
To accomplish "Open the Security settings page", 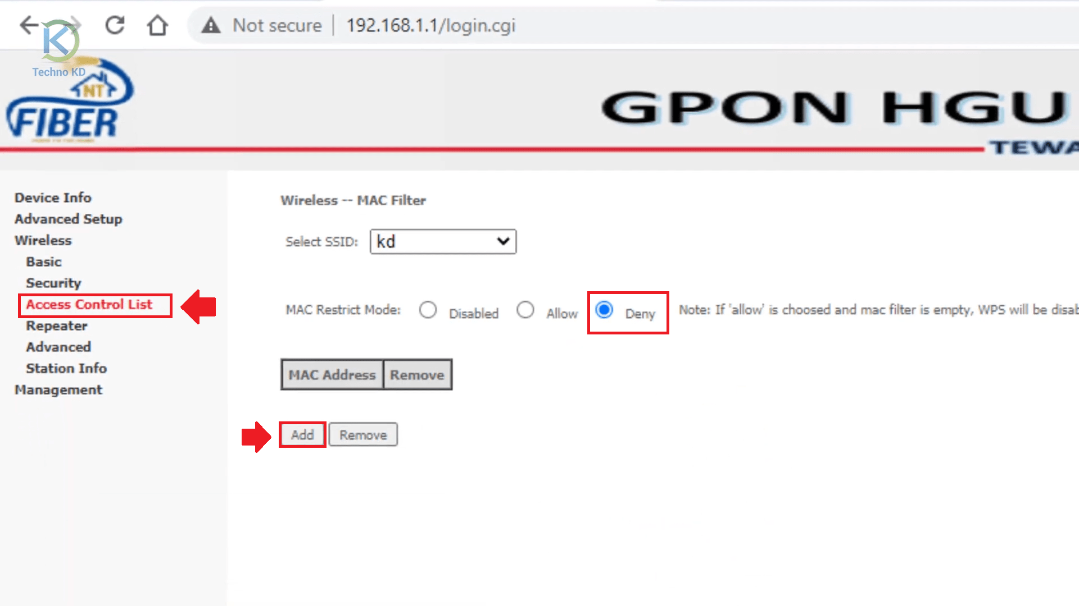I will (53, 283).
